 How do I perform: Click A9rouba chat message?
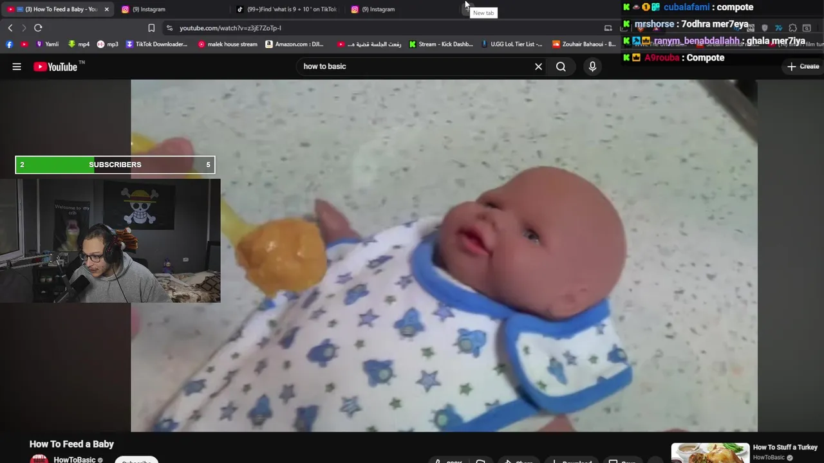pyautogui.click(x=674, y=57)
